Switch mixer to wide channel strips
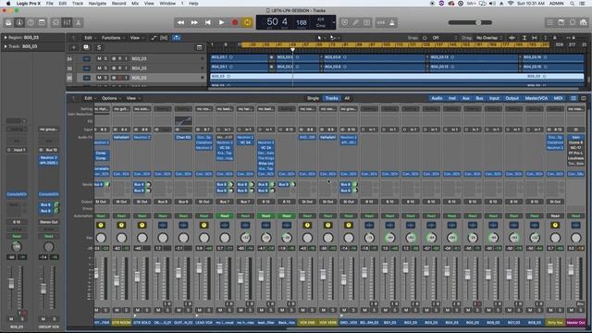This screenshot has height=333, width=592. (584, 98)
